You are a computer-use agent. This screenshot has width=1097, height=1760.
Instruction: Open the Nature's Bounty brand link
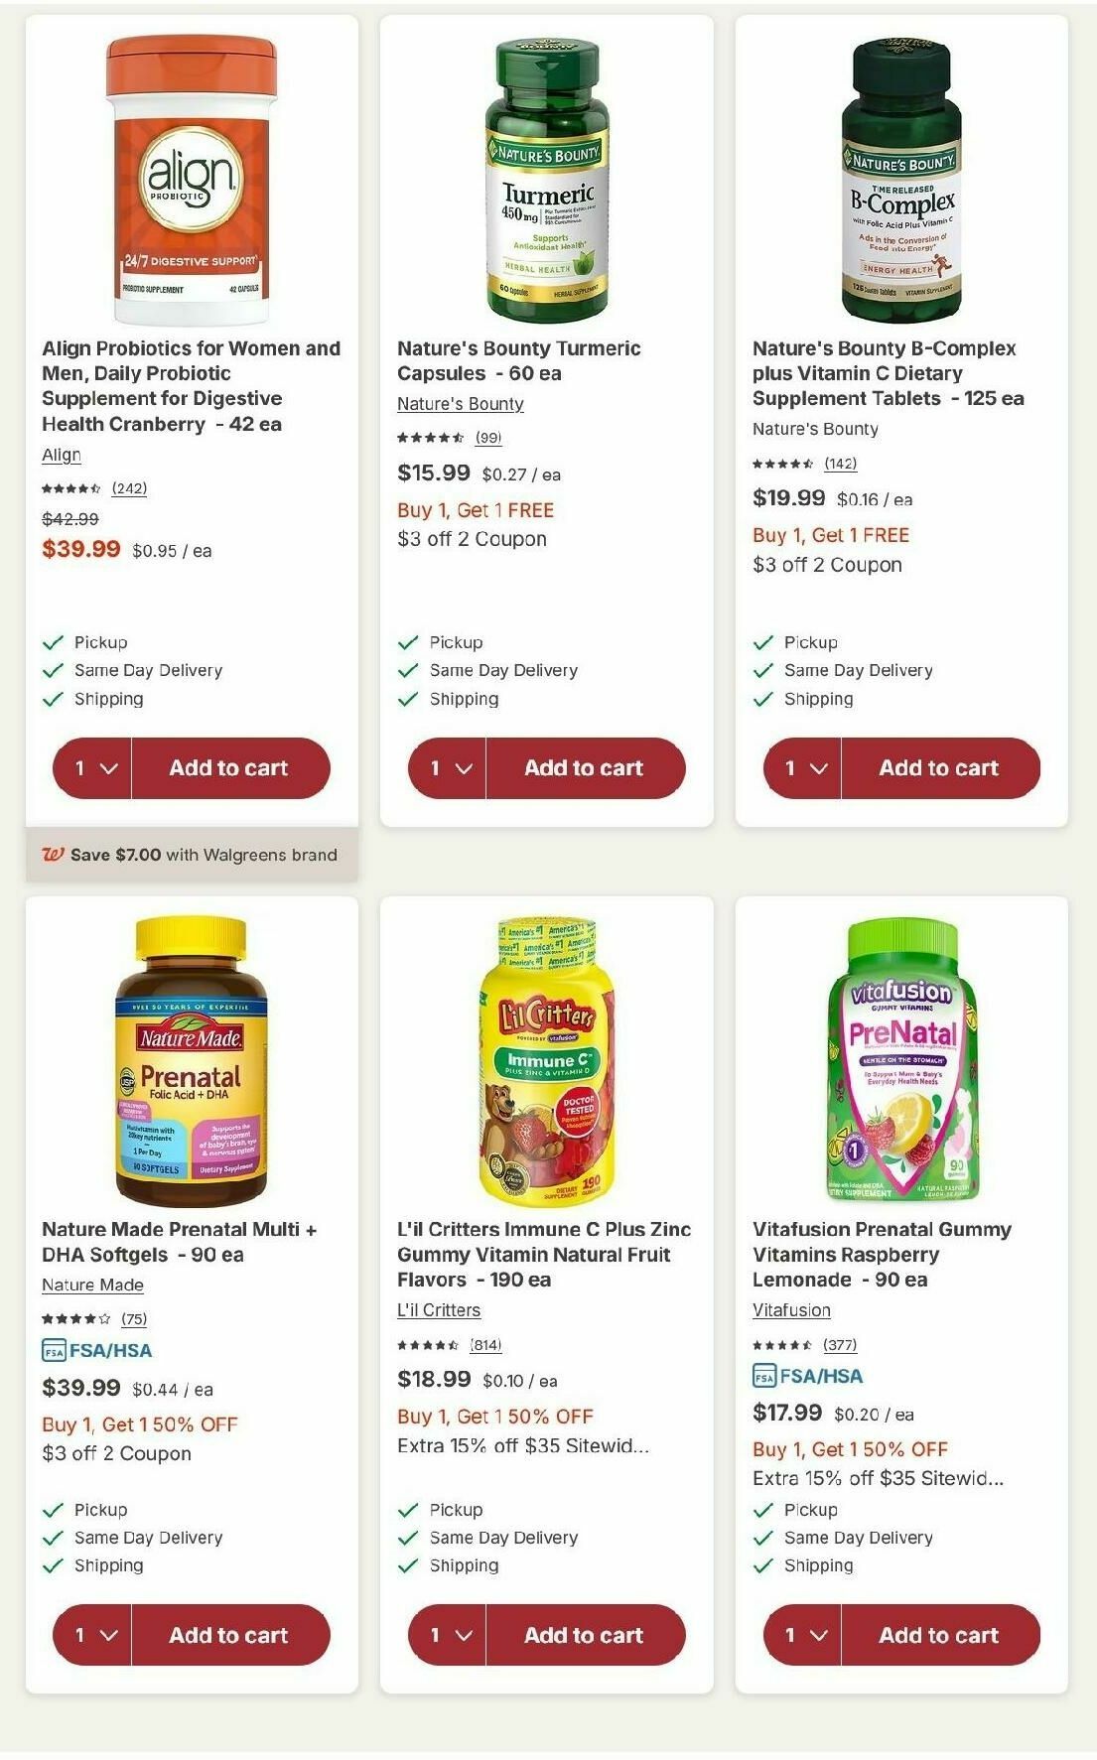459,404
